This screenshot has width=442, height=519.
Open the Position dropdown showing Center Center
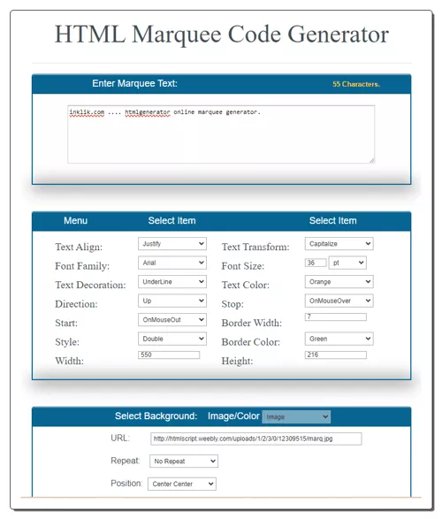(182, 484)
